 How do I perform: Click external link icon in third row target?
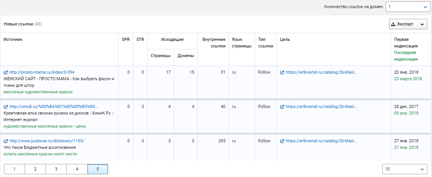coord(282,141)
